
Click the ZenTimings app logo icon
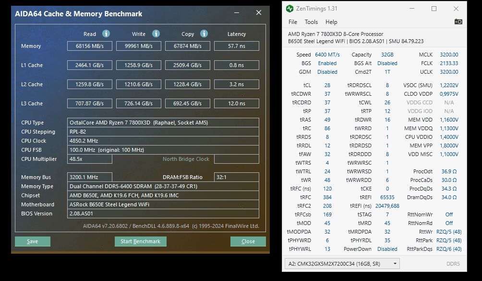click(x=289, y=9)
